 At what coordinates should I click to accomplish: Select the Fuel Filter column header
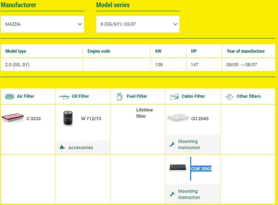coord(138,96)
